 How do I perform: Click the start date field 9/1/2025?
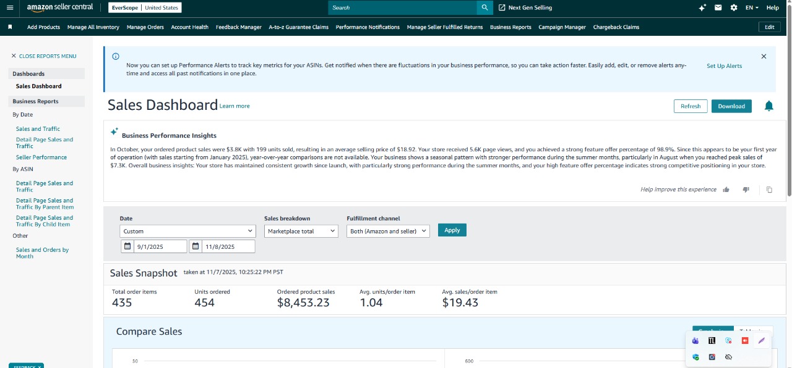[160, 246]
